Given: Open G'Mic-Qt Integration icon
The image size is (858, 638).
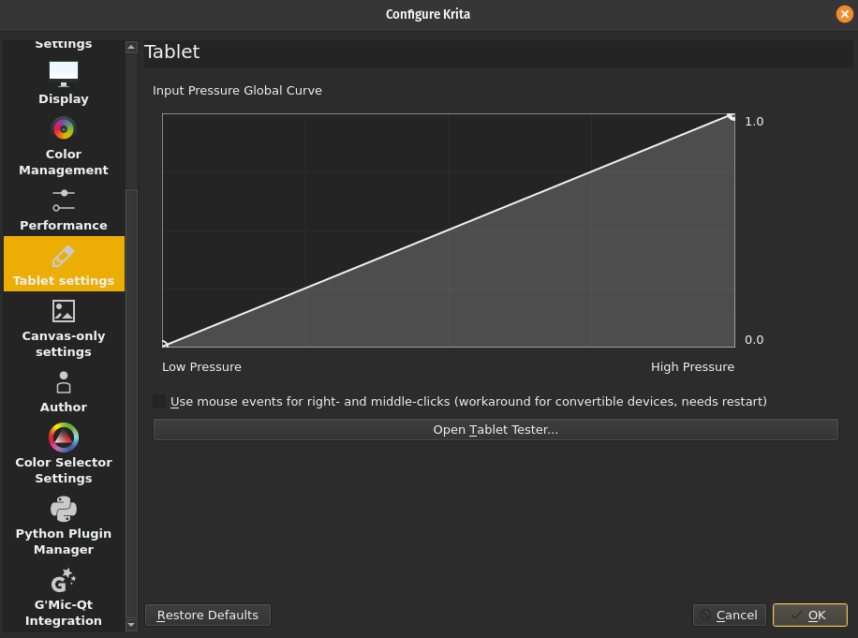Looking at the screenshot, I should tap(64, 581).
